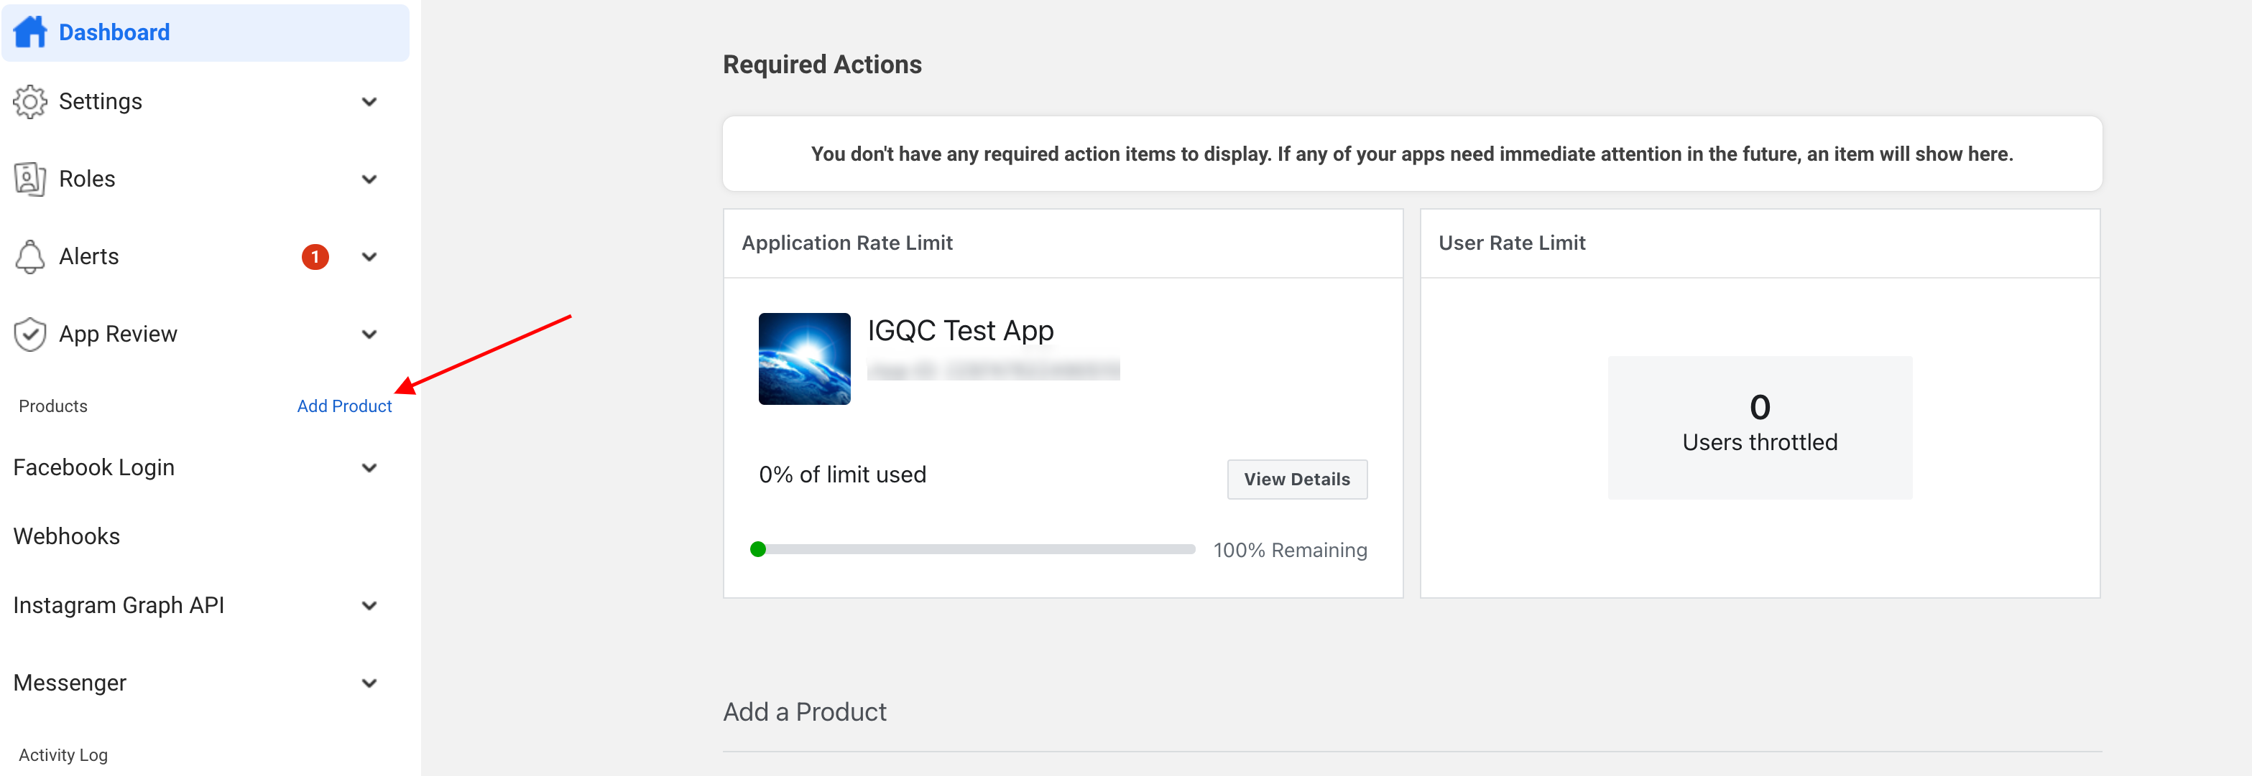
Task: Click the Alerts bell icon
Action: (x=29, y=256)
